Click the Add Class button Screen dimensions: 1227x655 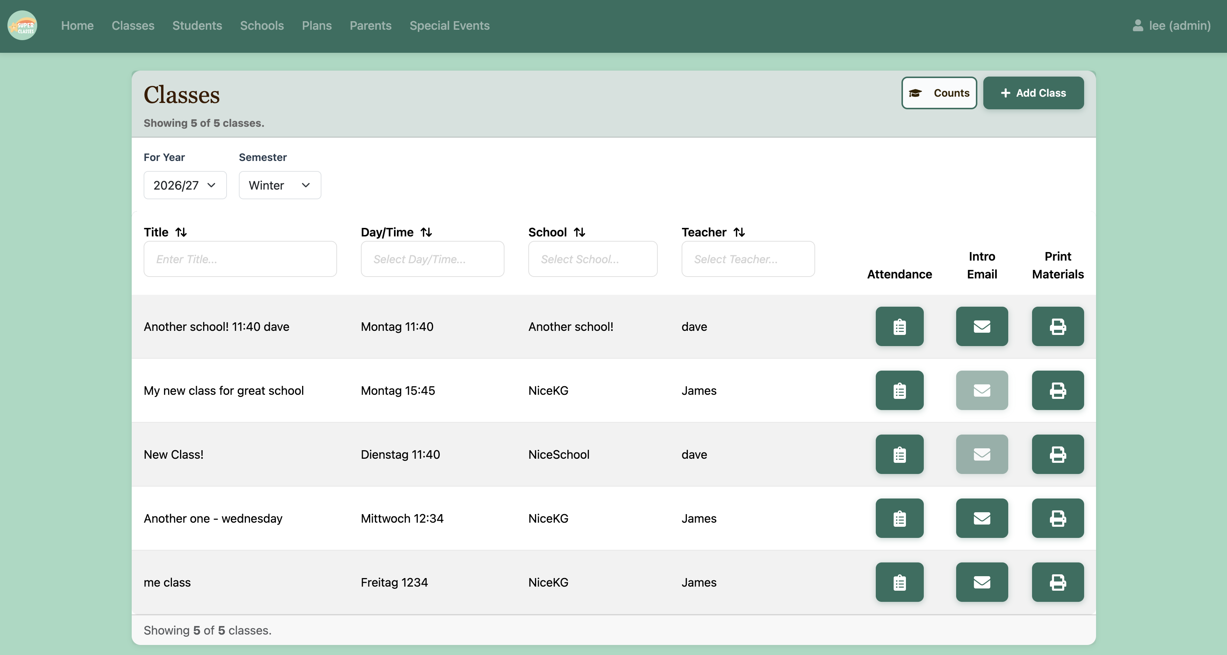pos(1033,93)
